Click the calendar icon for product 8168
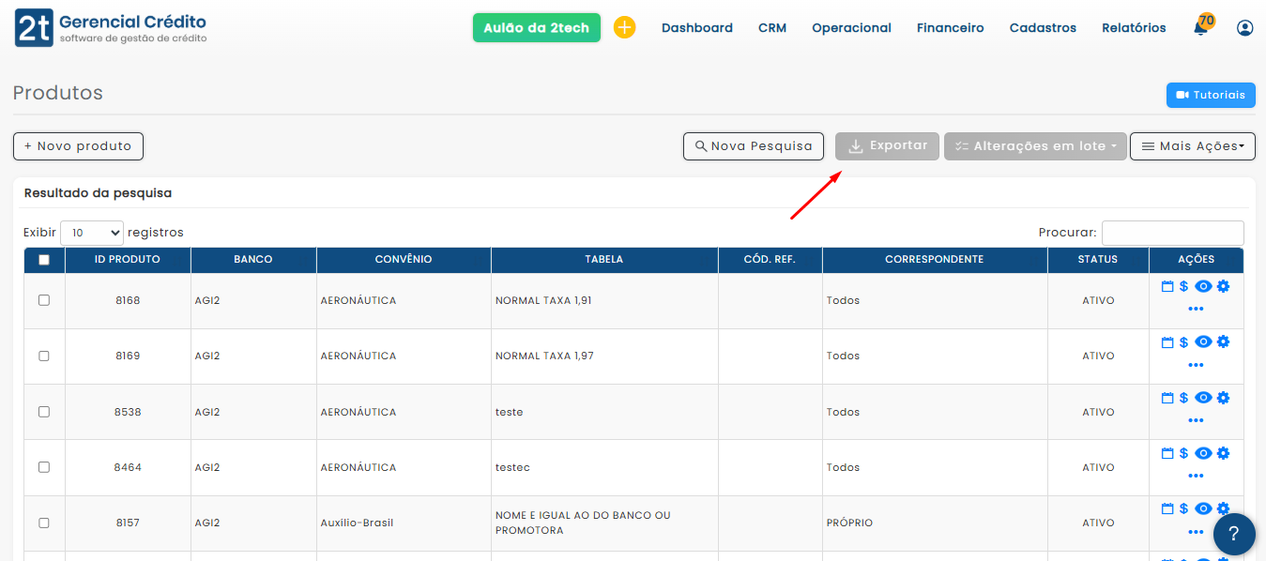This screenshot has width=1266, height=561. coord(1167,287)
